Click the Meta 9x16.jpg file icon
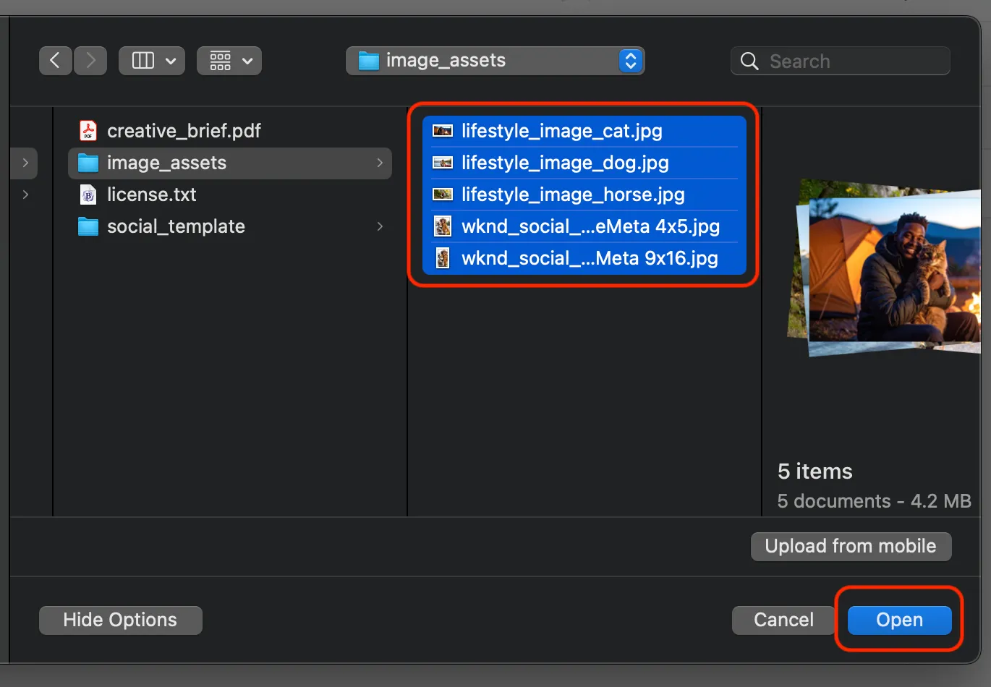Screen dimensions: 991x687 click(x=443, y=258)
